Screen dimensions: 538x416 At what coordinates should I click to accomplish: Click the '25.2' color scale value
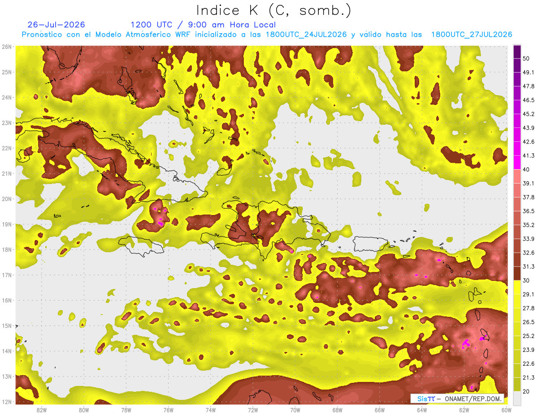coord(528,336)
